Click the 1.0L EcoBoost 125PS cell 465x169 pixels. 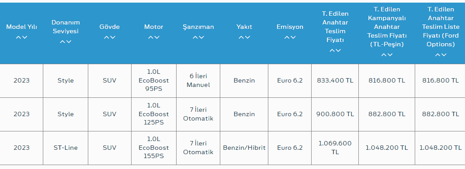(x=154, y=114)
